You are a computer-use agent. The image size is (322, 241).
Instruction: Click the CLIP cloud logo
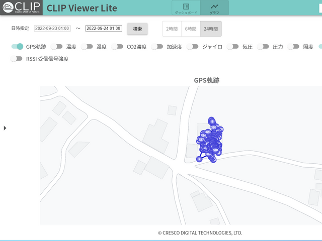[x=21, y=8]
